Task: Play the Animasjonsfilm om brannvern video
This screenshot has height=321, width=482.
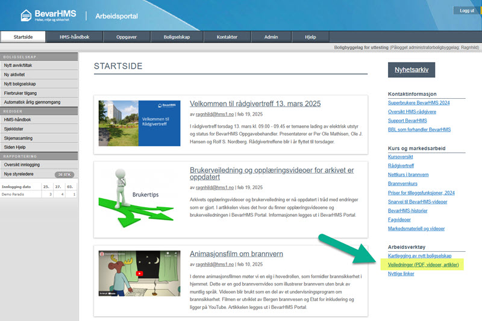Action: click(x=140, y=273)
